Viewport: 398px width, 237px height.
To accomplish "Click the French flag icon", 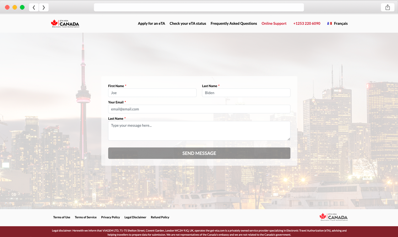I will 329,23.
